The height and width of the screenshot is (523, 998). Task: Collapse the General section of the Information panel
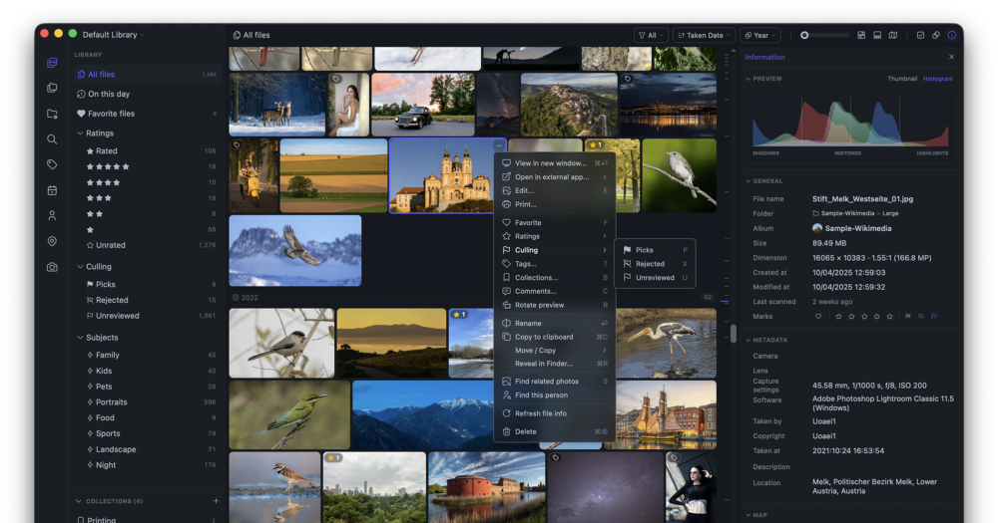coord(748,181)
